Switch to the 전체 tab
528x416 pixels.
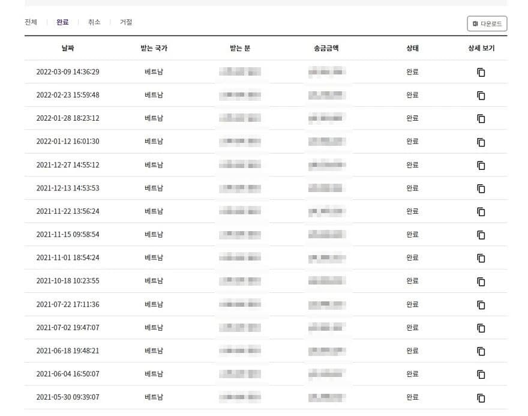tap(31, 22)
